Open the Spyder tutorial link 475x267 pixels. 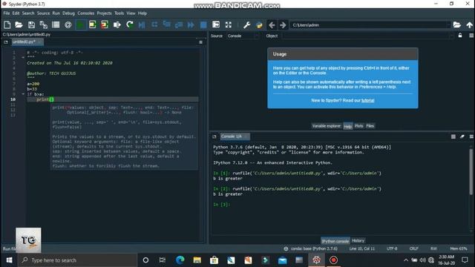367,101
